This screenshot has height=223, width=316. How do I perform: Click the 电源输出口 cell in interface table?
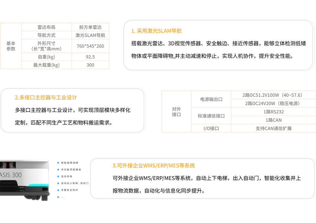(211, 99)
